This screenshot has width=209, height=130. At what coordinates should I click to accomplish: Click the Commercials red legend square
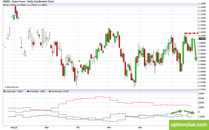pos(50,92)
